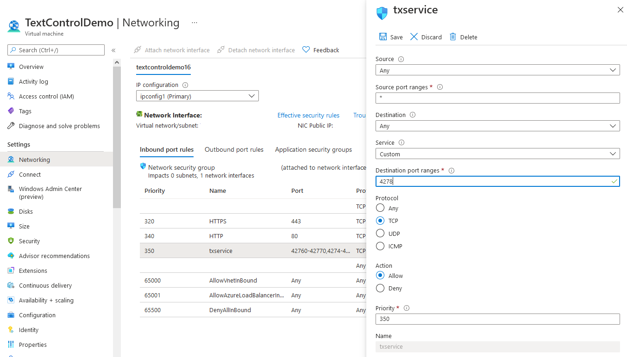Open the ellipsis more options menu
The width and height of the screenshot is (627, 357).
coord(194,23)
